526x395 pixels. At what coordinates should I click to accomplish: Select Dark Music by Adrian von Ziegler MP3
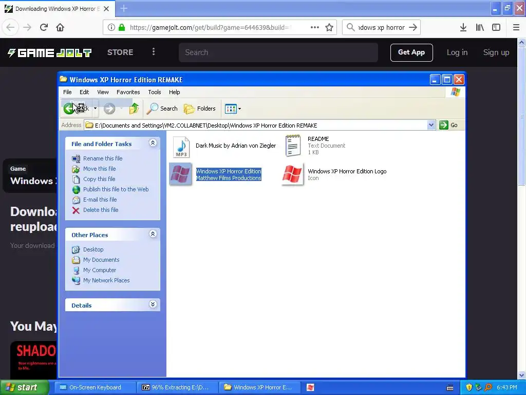click(224, 146)
